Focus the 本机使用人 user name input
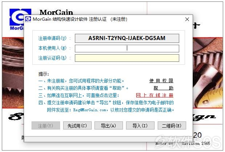This screenshot has width=225, height=152. point(127,48)
